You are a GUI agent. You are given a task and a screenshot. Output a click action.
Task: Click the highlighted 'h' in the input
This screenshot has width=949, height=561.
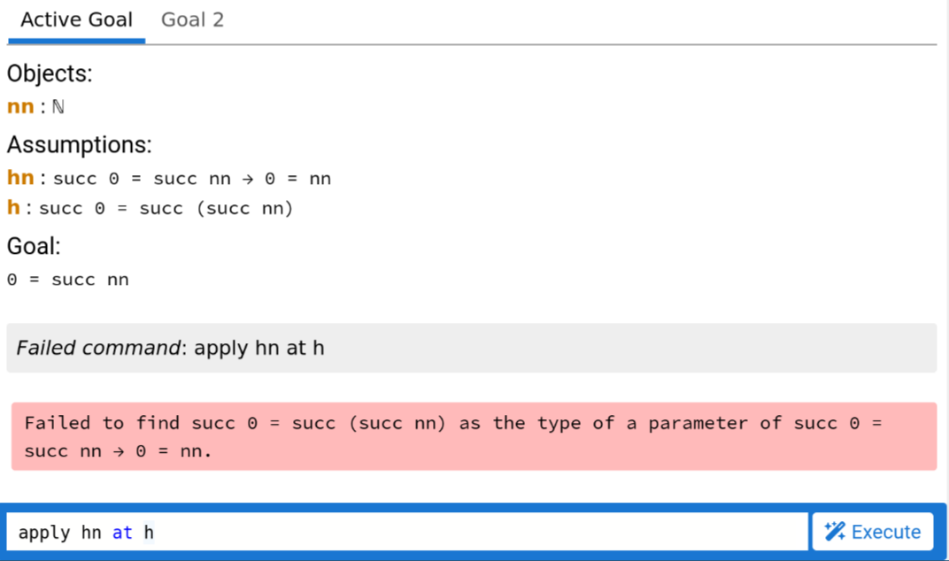pyautogui.click(x=149, y=533)
